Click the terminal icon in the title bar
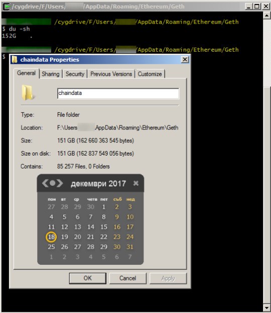This screenshot has height=313, width=271. [7, 7]
